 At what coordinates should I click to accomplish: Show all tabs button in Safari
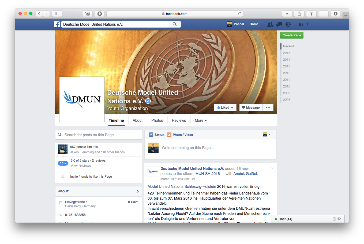tap(323, 14)
